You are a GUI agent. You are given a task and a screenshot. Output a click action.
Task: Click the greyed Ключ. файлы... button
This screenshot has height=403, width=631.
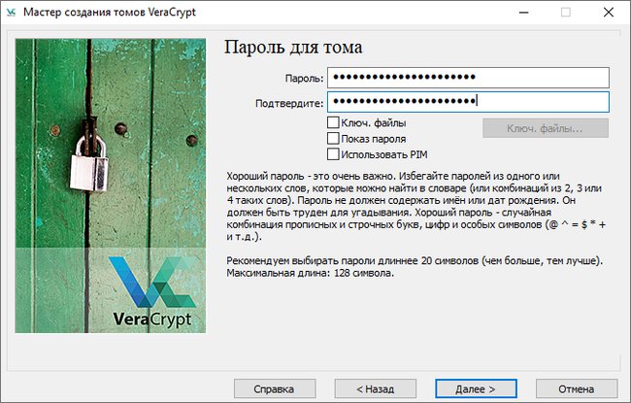click(x=546, y=128)
